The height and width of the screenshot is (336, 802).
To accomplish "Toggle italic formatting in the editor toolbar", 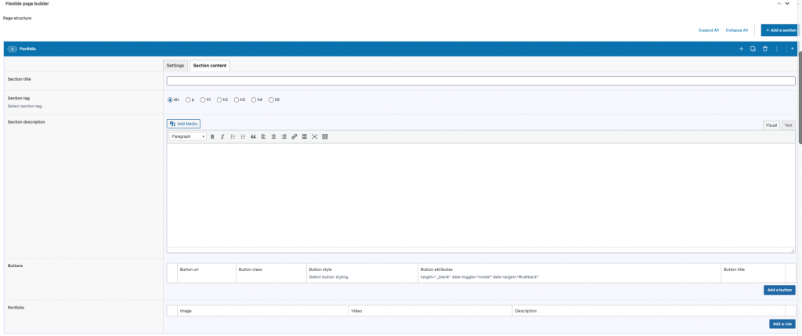I will (x=222, y=136).
